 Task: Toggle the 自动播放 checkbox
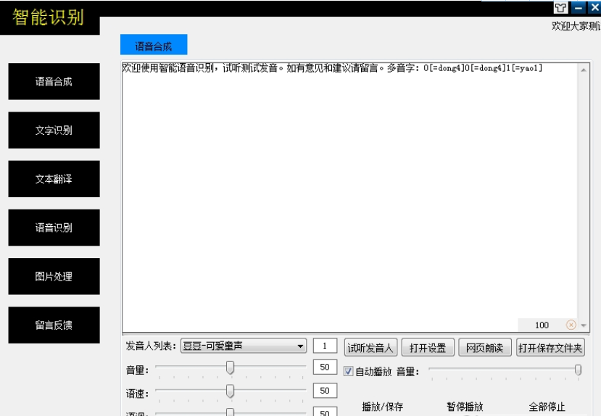click(348, 371)
